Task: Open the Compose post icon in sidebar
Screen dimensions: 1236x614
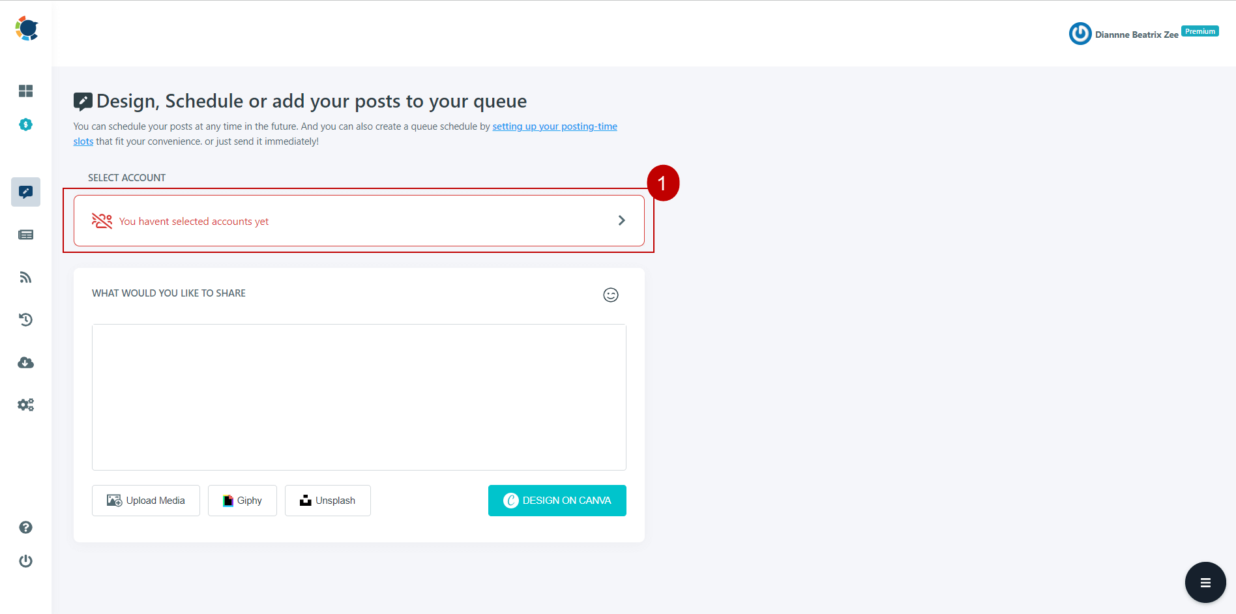Action: point(25,192)
